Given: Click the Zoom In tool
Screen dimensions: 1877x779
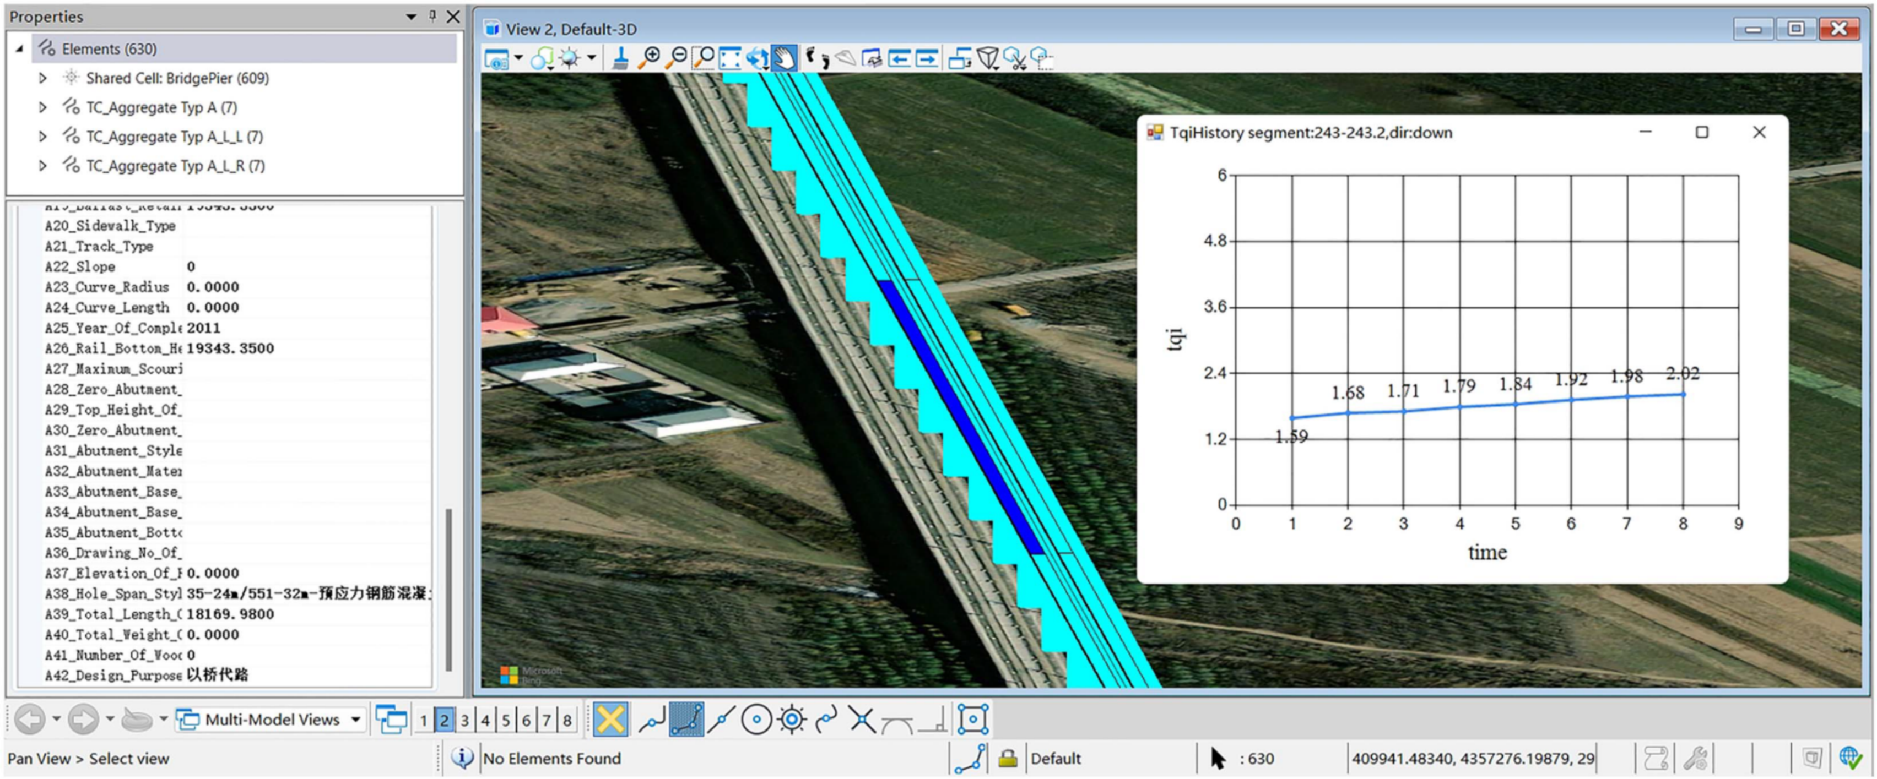Looking at the screenshot, I should click(x=648, y=57).
